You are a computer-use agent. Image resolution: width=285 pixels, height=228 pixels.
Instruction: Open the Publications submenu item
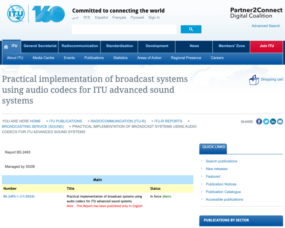(x=94, y=58)
